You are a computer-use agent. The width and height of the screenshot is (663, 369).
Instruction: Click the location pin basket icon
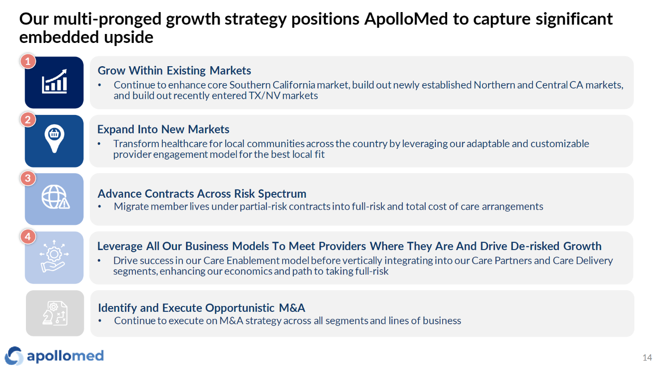[x=54, y=138]
